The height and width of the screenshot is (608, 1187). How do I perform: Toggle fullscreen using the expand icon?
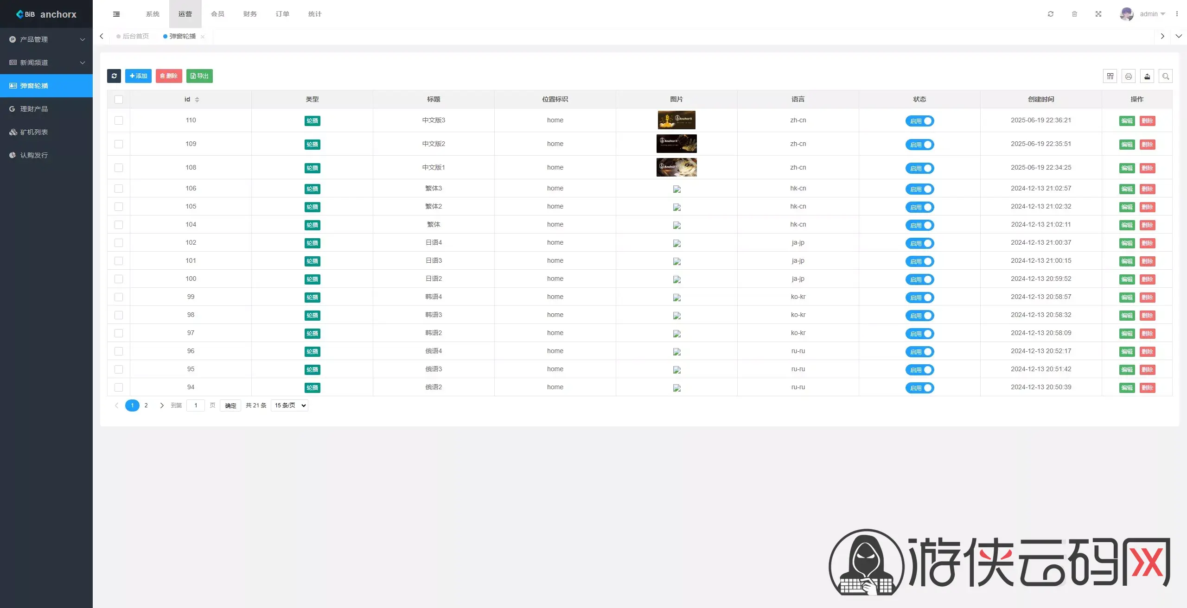(x=1098, y=14)
